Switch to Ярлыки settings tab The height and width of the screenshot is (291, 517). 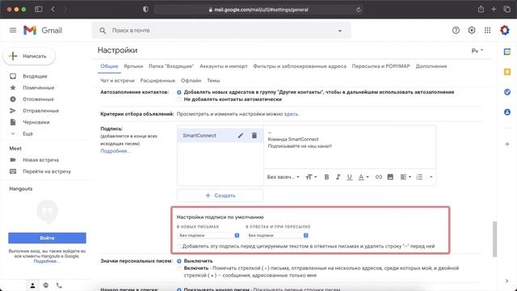133,66
